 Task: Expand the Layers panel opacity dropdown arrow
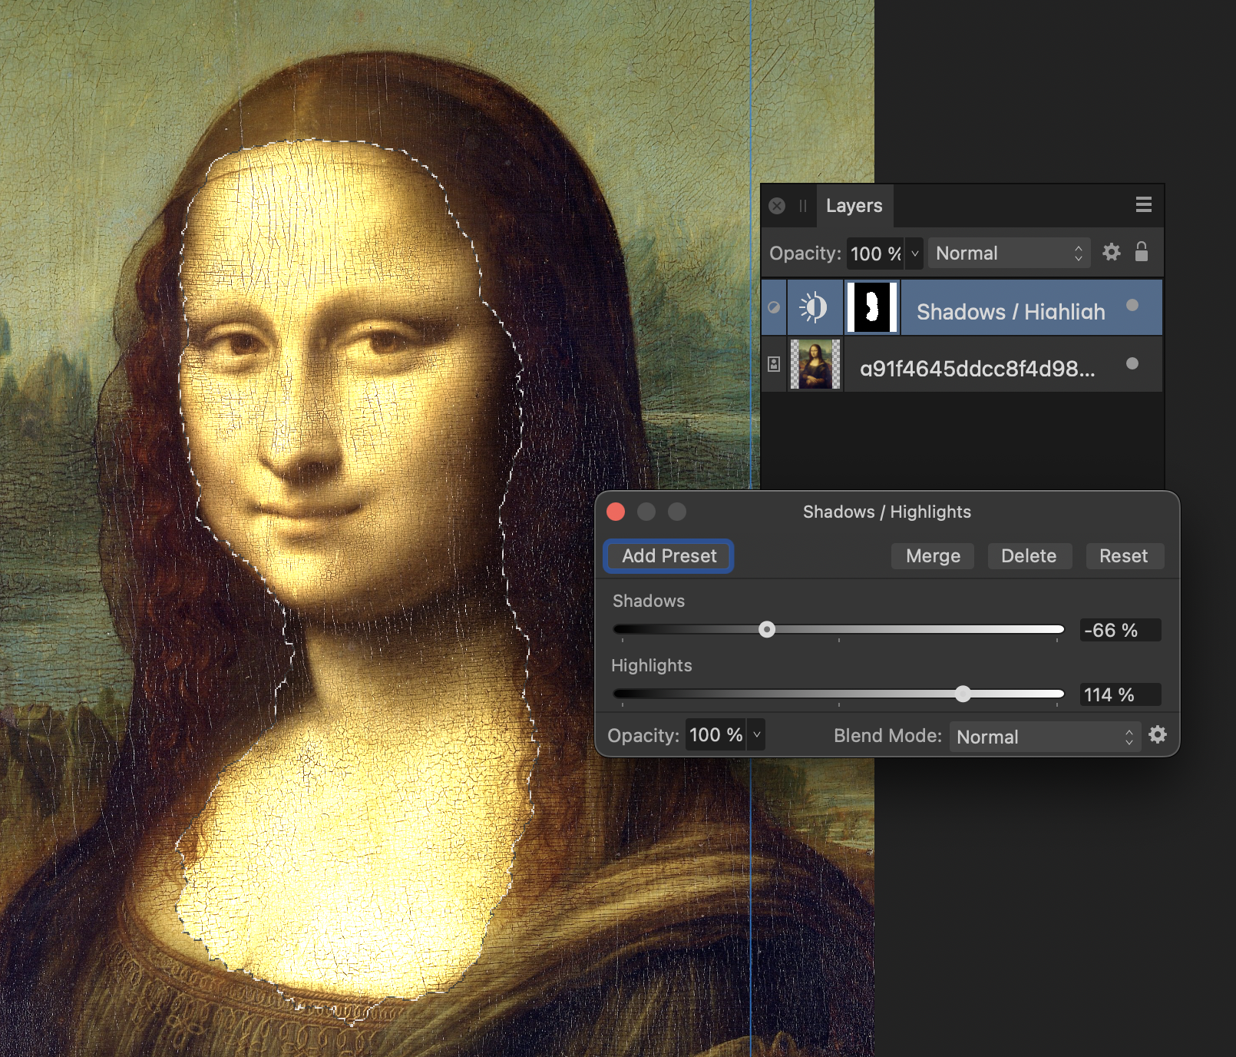point(914,253)
